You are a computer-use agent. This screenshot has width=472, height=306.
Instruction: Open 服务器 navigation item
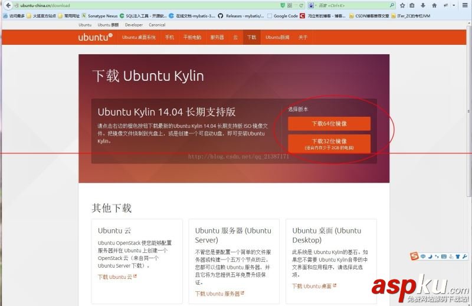(217, 37)
